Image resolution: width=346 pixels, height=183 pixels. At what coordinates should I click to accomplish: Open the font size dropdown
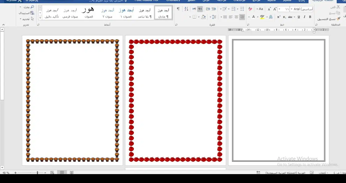coord(280,9)
